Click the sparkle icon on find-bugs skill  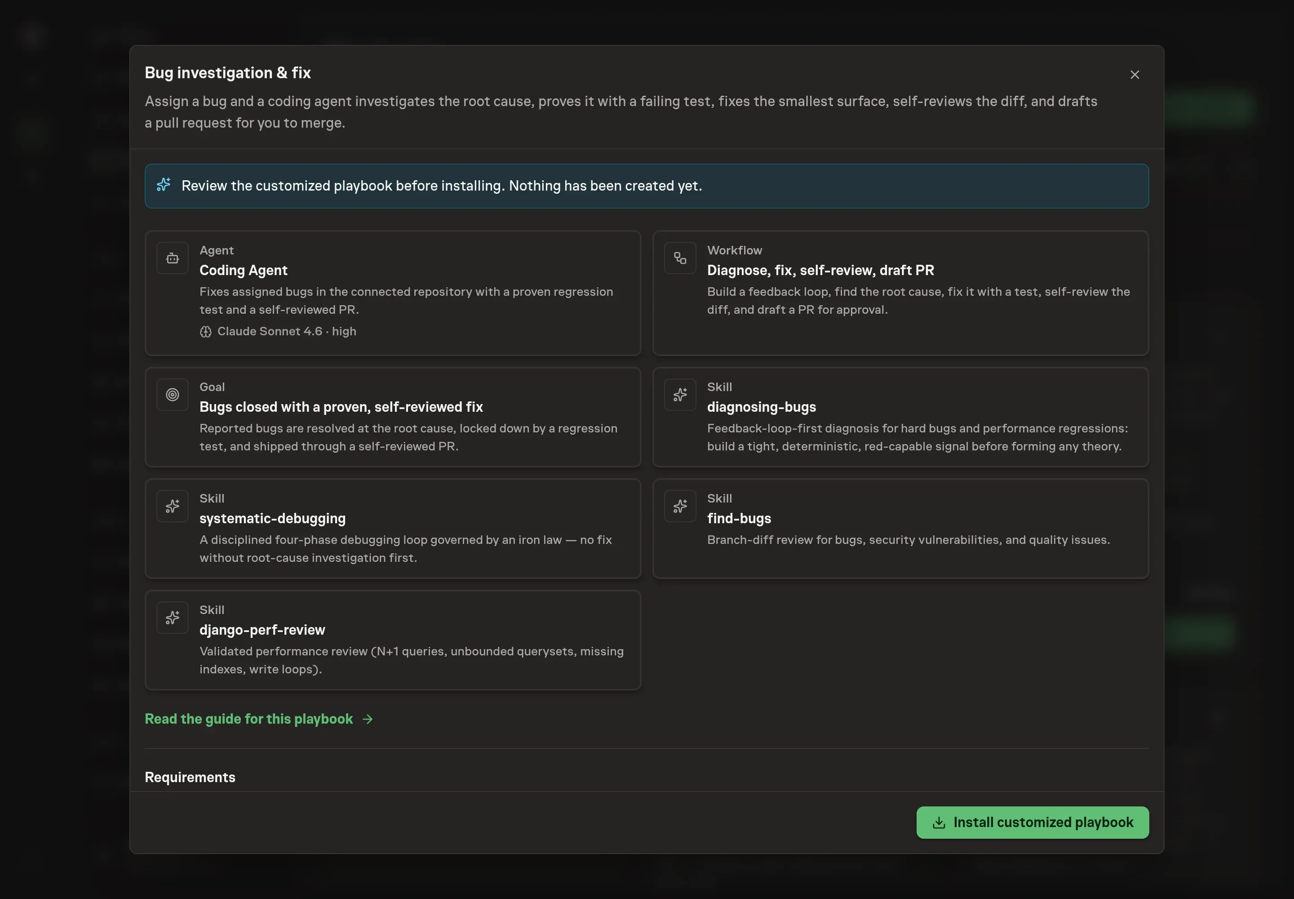pos(680,507)
